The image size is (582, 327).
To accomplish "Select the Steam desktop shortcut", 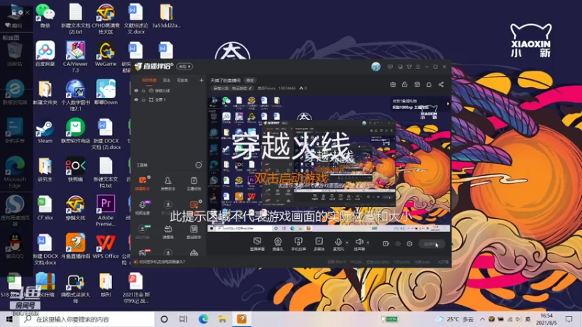I will 45,131.
